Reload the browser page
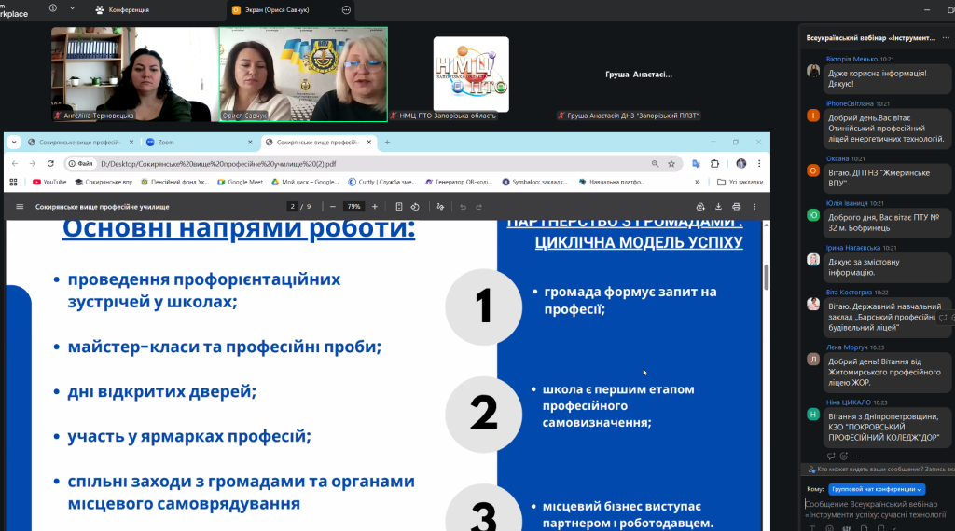The width and height of the screenshot is (955, 531). pos(52,163)
